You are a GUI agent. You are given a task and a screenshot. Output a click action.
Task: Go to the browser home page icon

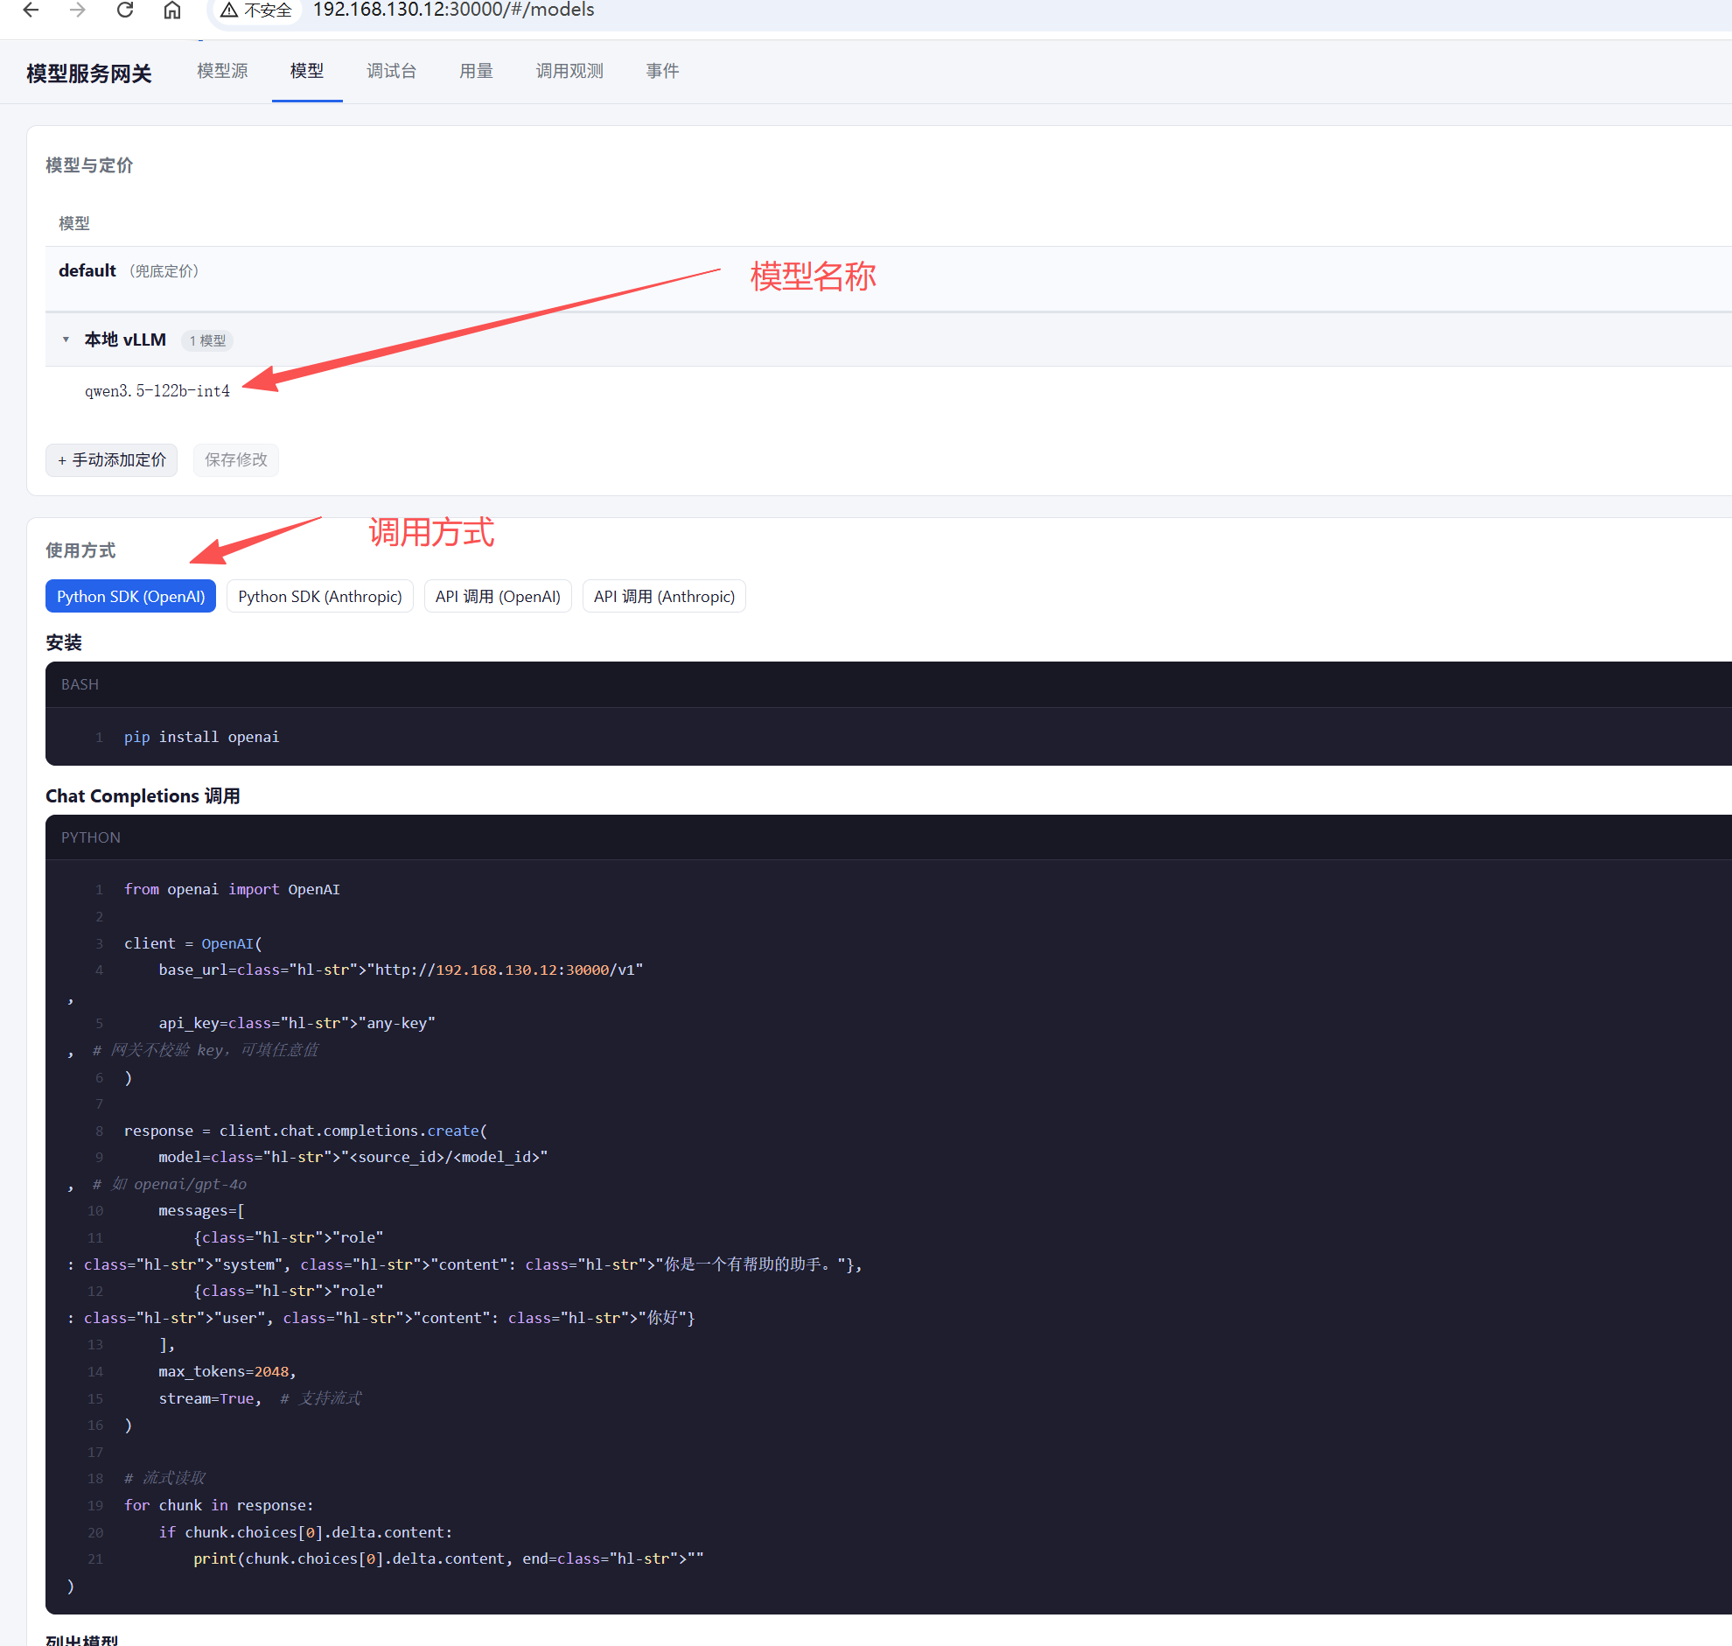pos(171,10)
